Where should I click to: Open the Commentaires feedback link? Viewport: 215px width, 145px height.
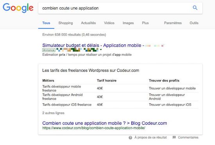click(188, 138)
